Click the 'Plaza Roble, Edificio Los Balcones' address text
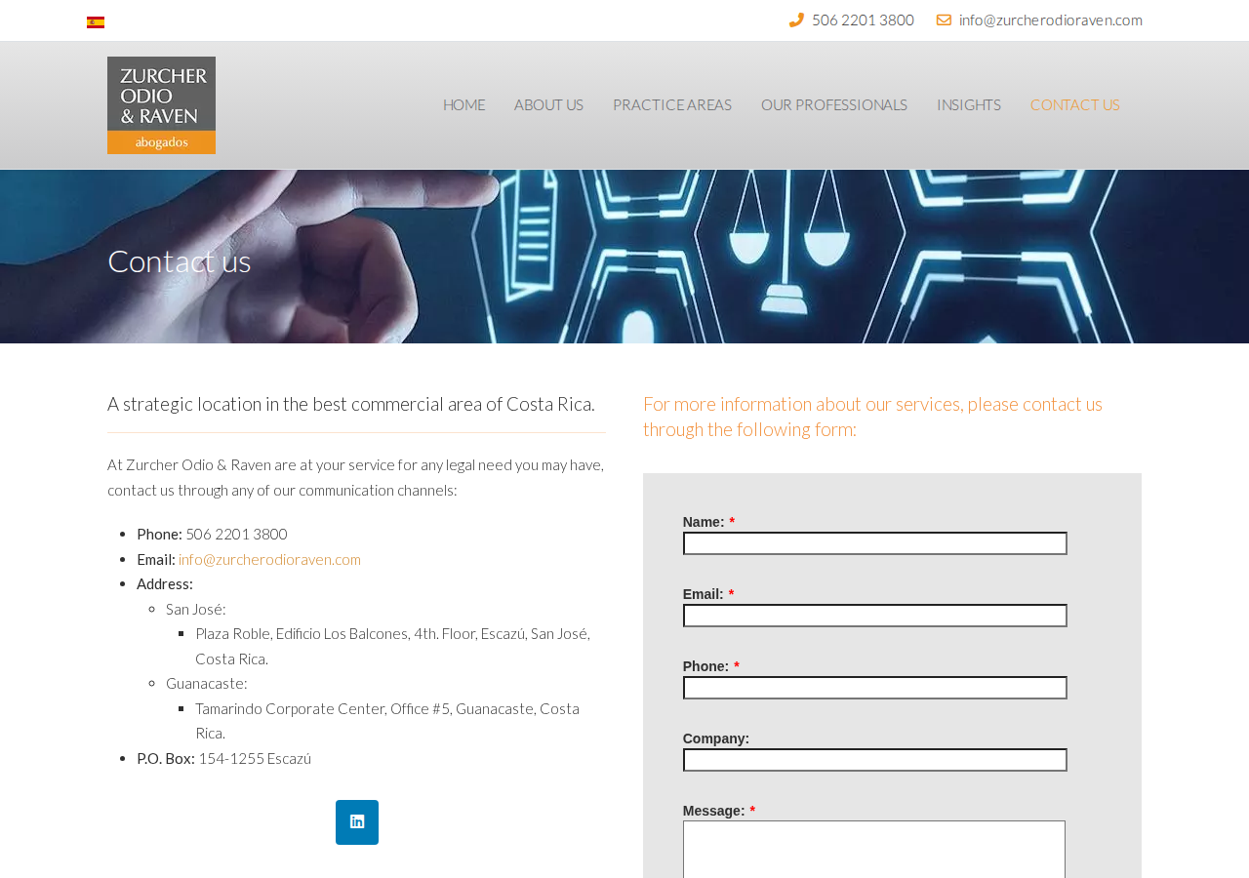Image resolution: width=1249 pixels, height=878 pixels. point(392,646)
